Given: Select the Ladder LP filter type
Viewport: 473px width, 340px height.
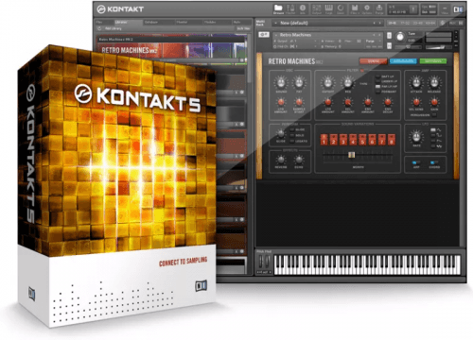Looking at the screenshot, I should (x=377, y=81).
